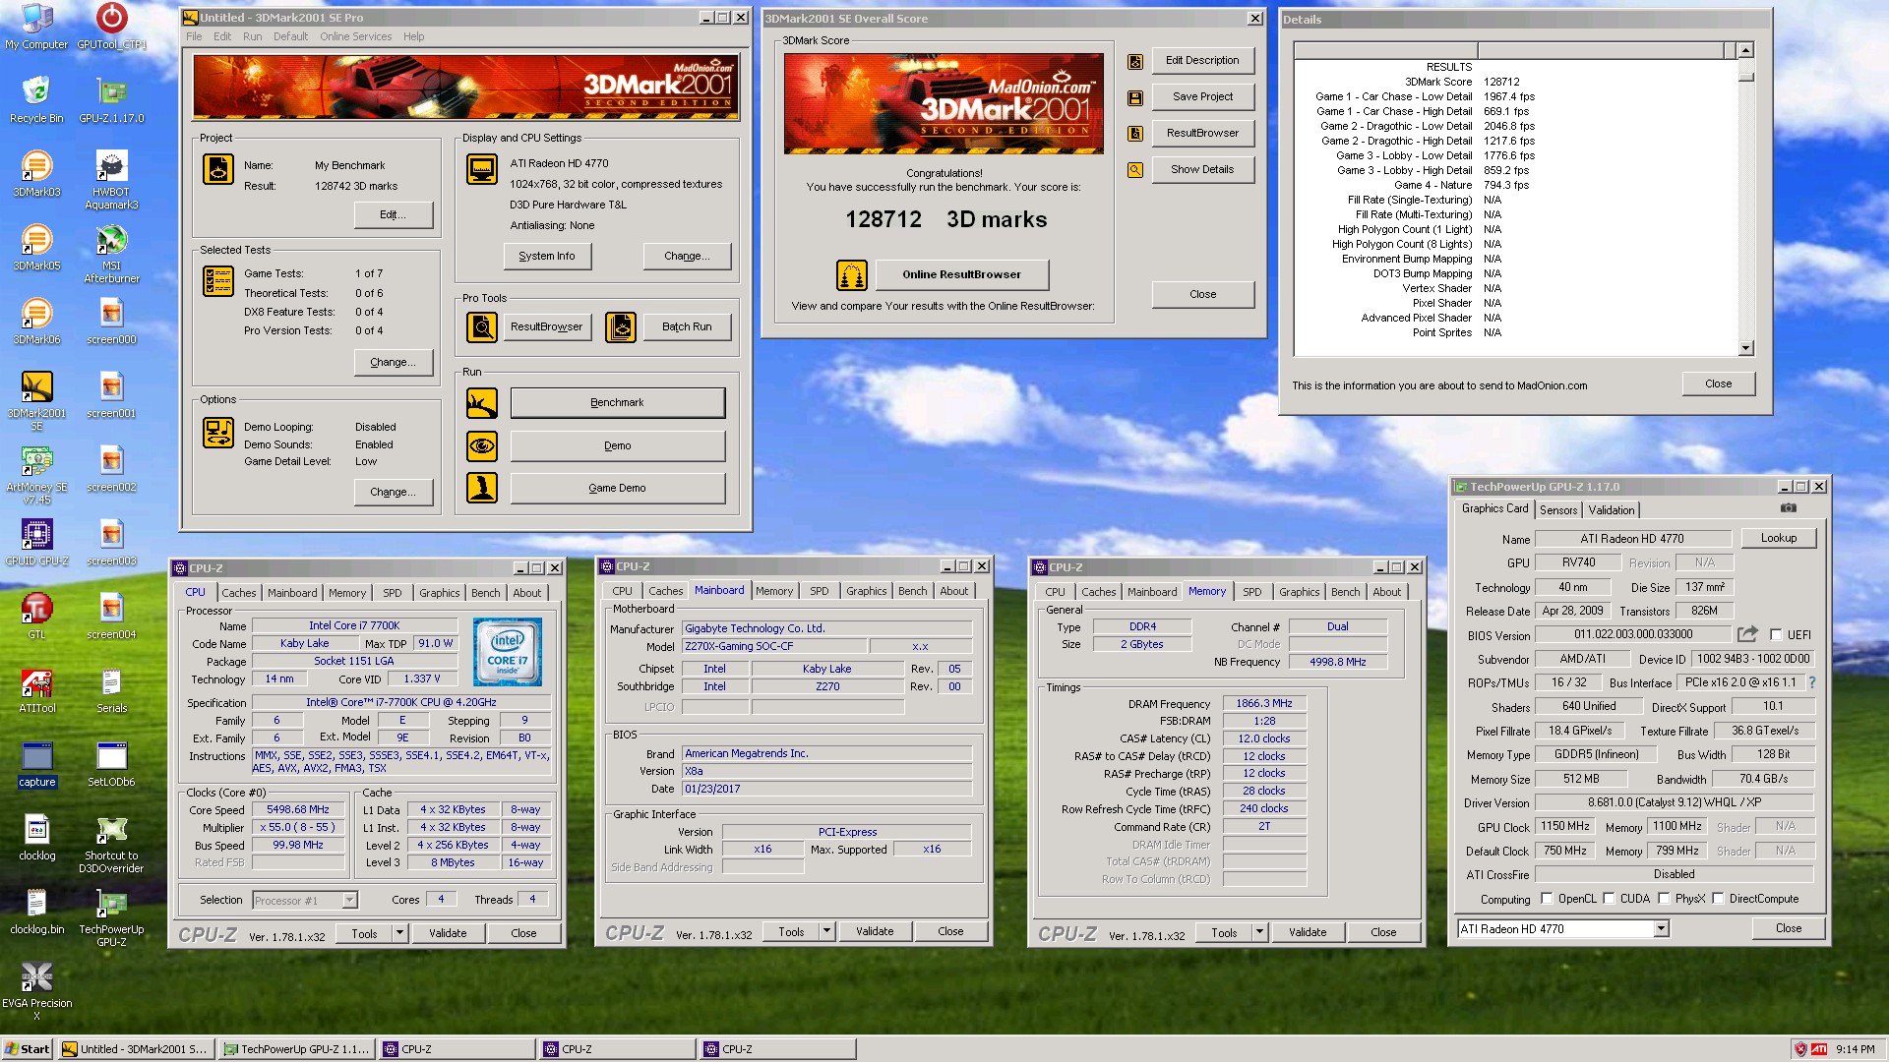This screenshot has width=1889, height=1062.
Task: Click the Show Details button
Action: (1202, 169)
